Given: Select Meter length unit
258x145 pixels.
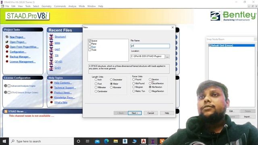Looking at the screenshot, I should pos(111,84).
